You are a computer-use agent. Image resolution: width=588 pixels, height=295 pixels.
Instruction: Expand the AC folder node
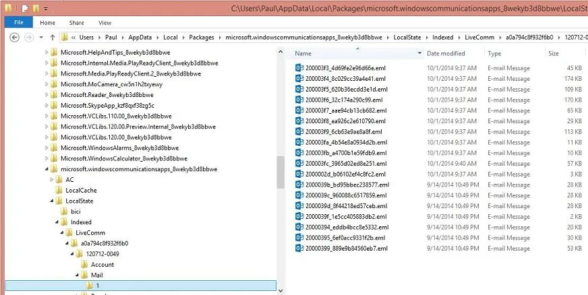coord(52,180)
